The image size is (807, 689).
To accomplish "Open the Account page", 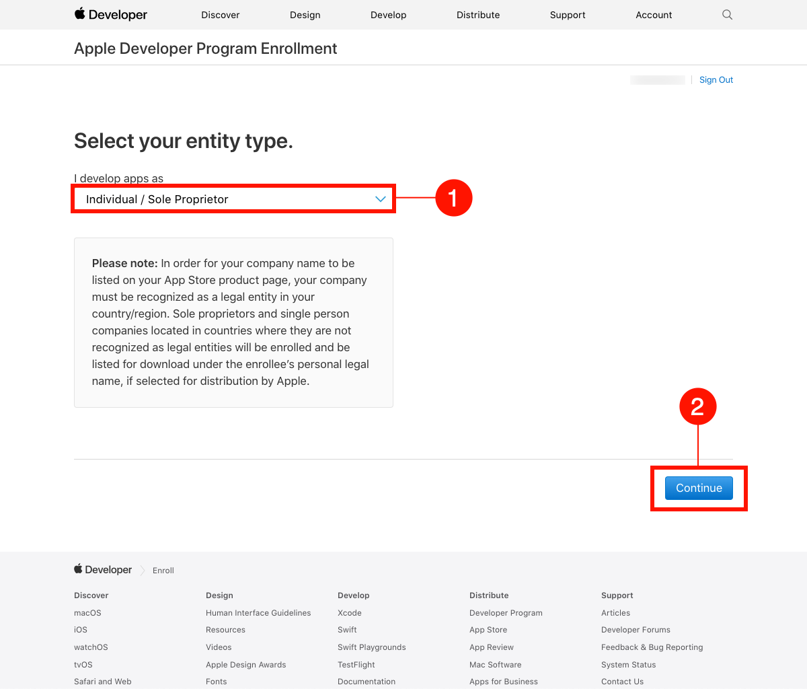I will [x=654, y=15].
